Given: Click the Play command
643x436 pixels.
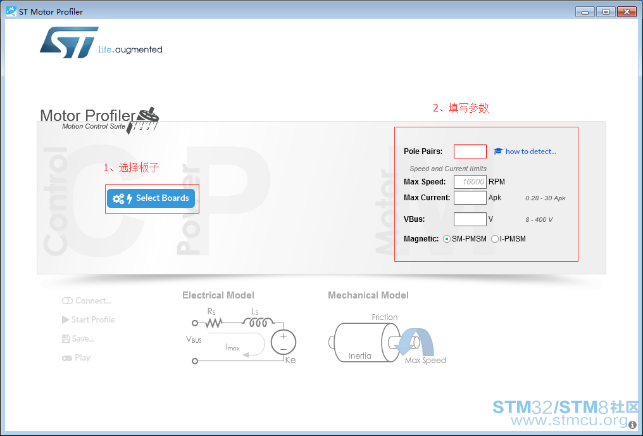Looking at the screenshot, I should [77, 358].
